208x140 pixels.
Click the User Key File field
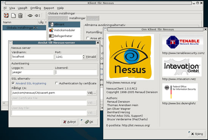[x=49, y=113]
